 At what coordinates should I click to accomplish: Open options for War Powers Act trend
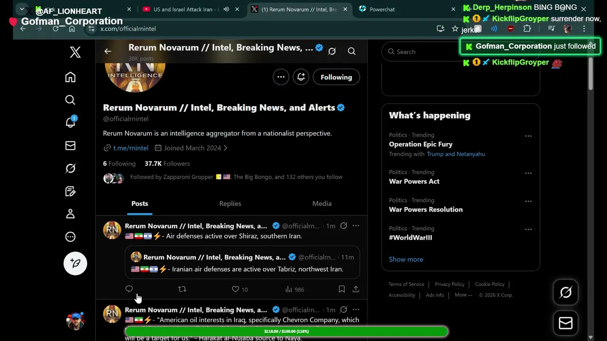coord(528,173)
